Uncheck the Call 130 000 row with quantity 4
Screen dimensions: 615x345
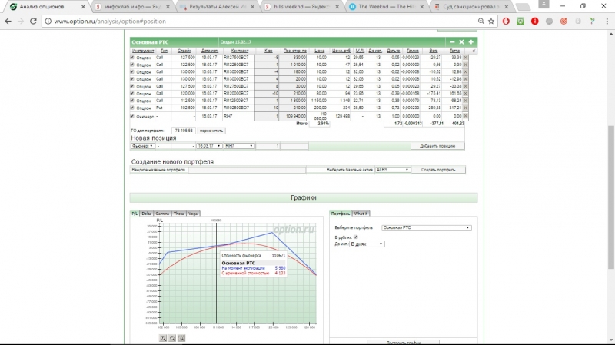tap(132, 79)
